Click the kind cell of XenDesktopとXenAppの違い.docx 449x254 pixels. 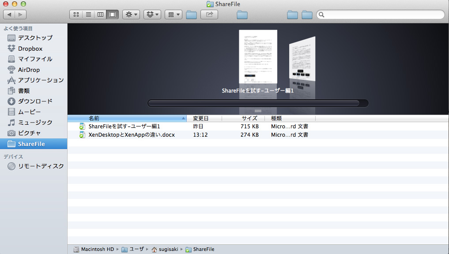(x=290, y=135)
